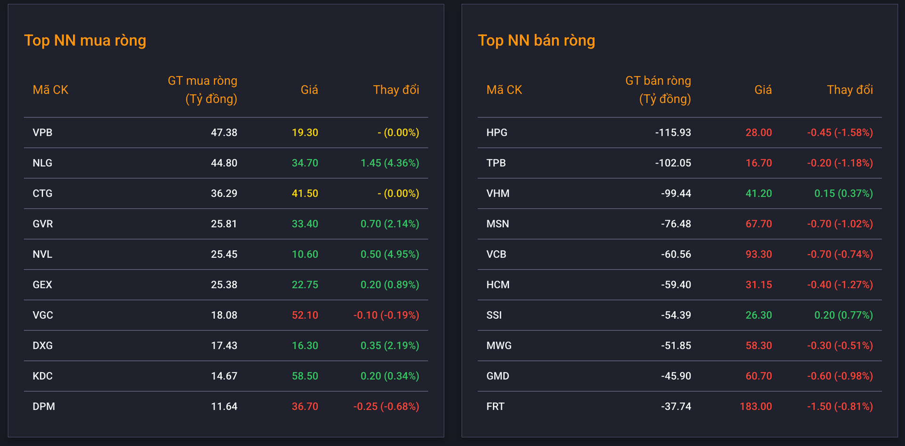Click 'Giá' header in mua ròng table
Screen dimensions: 905x446
pyautogui.click(x=309, y=90)
